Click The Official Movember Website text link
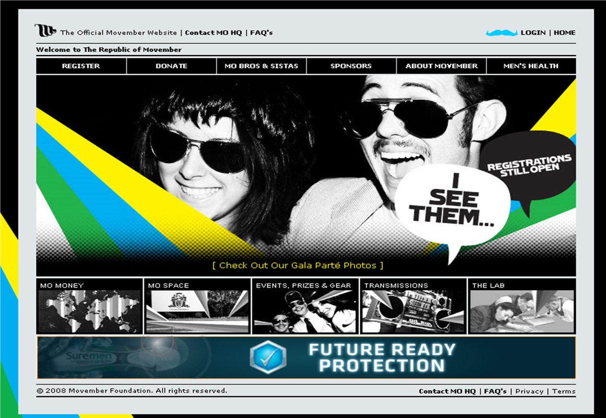Screen dimensions: 606x418 click(x=119, y=33)
